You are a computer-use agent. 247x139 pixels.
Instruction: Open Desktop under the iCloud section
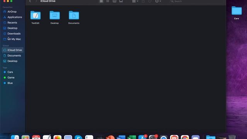(12, 61)
